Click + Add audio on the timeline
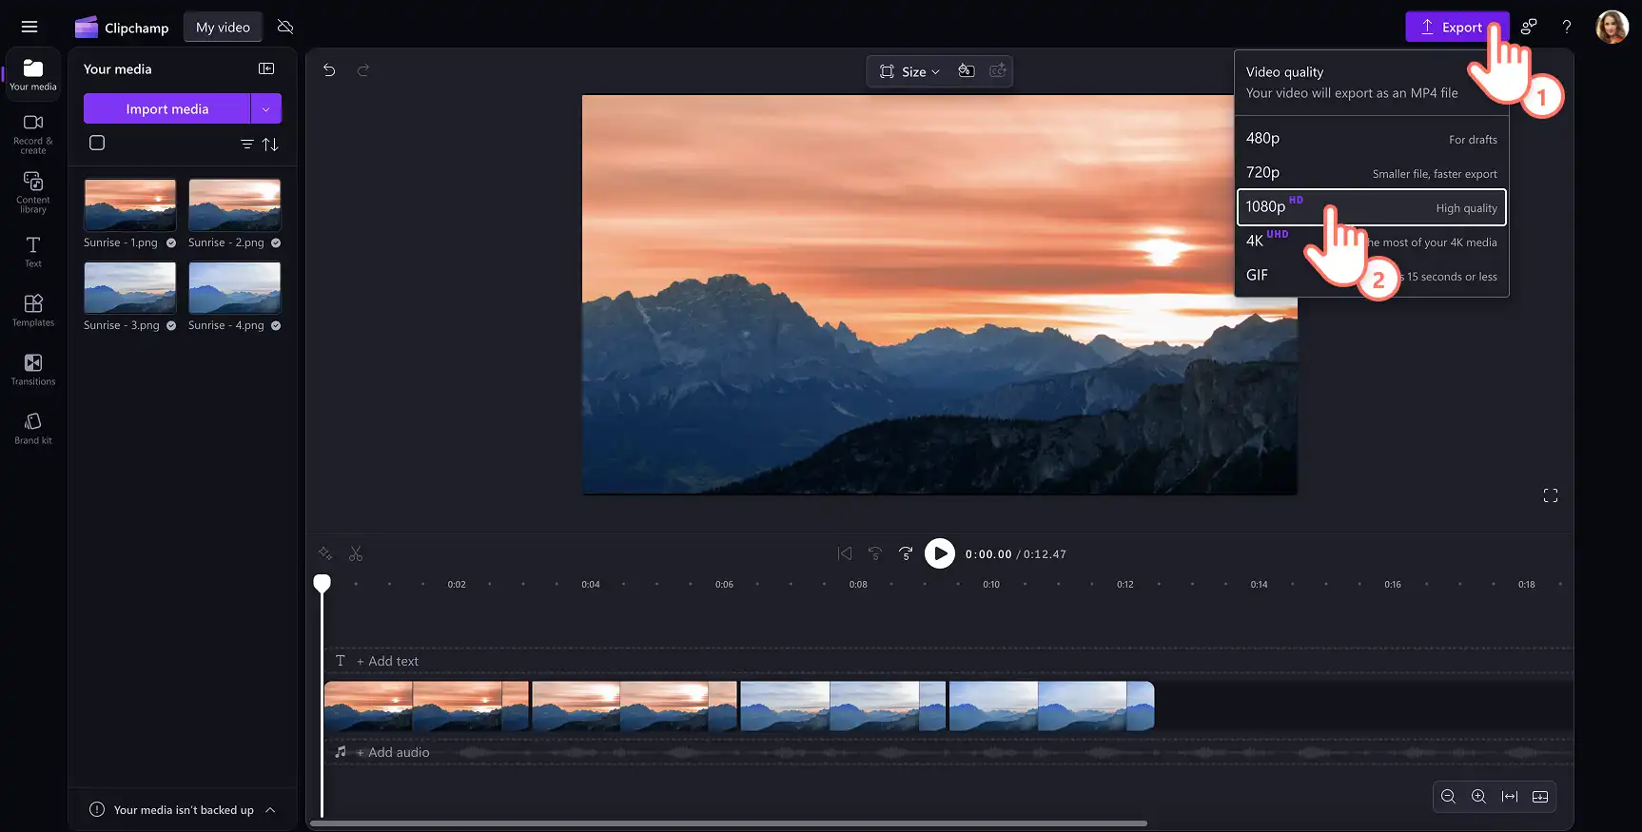The height and width of the screenshot is (832, 1642). coord(393,752)
